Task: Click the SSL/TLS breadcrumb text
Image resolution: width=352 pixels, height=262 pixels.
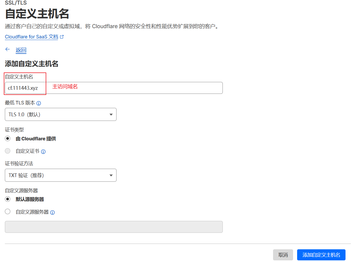Action: click(x=16, y=3)
